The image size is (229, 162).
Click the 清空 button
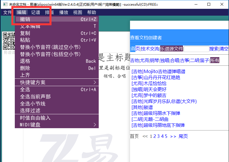point(224,49)
